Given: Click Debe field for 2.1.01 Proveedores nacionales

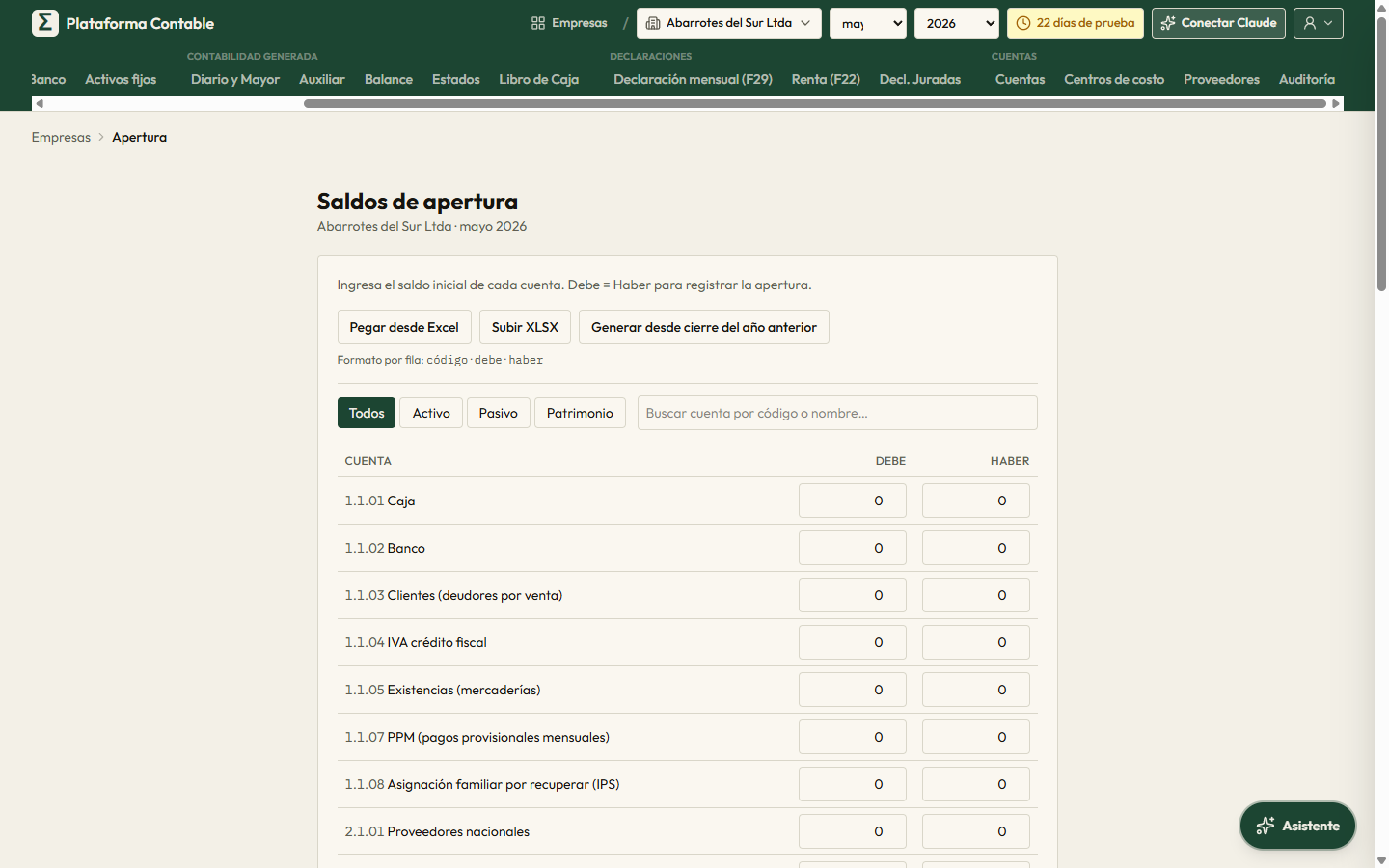Looking at the screenshot, I should (x=853, y=831).
